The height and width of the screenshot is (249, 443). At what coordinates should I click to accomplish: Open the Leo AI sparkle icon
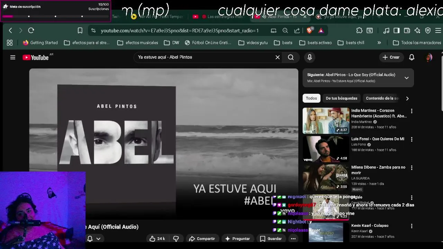click(x=417, y=30)
